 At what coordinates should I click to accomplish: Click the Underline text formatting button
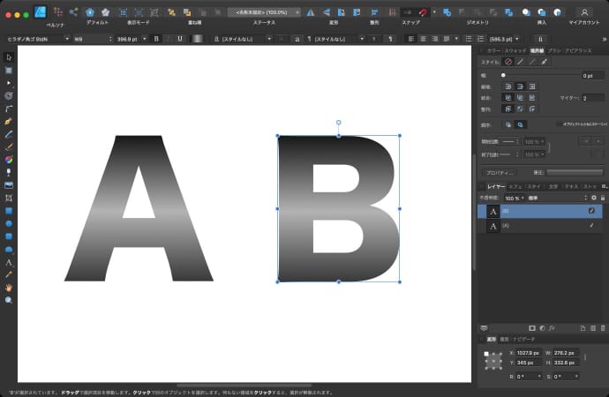180,39
